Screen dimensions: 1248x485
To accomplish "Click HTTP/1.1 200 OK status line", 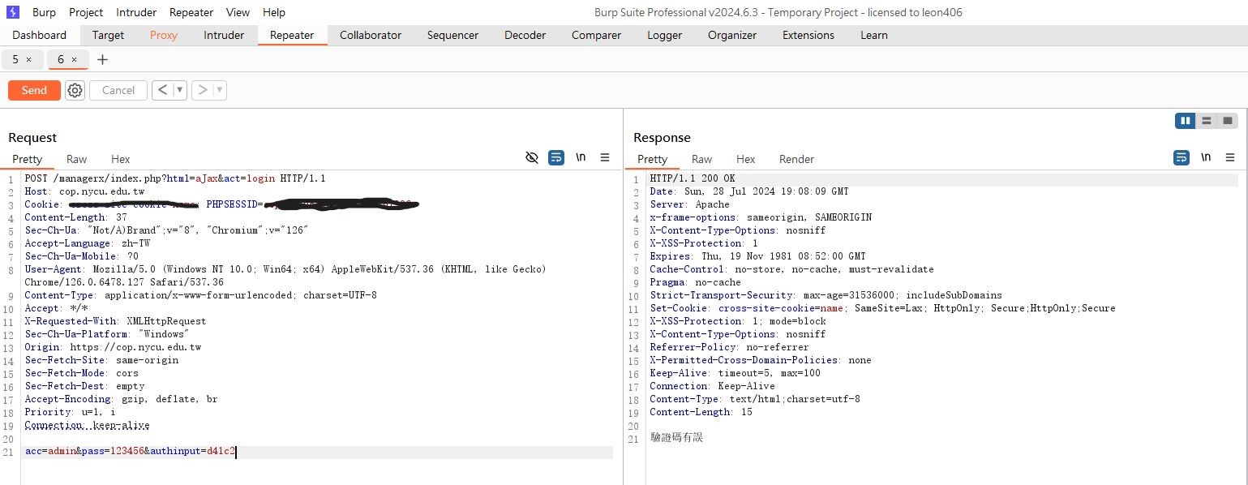I will 692,178.
